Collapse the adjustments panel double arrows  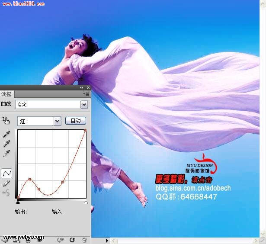point(82,87)
